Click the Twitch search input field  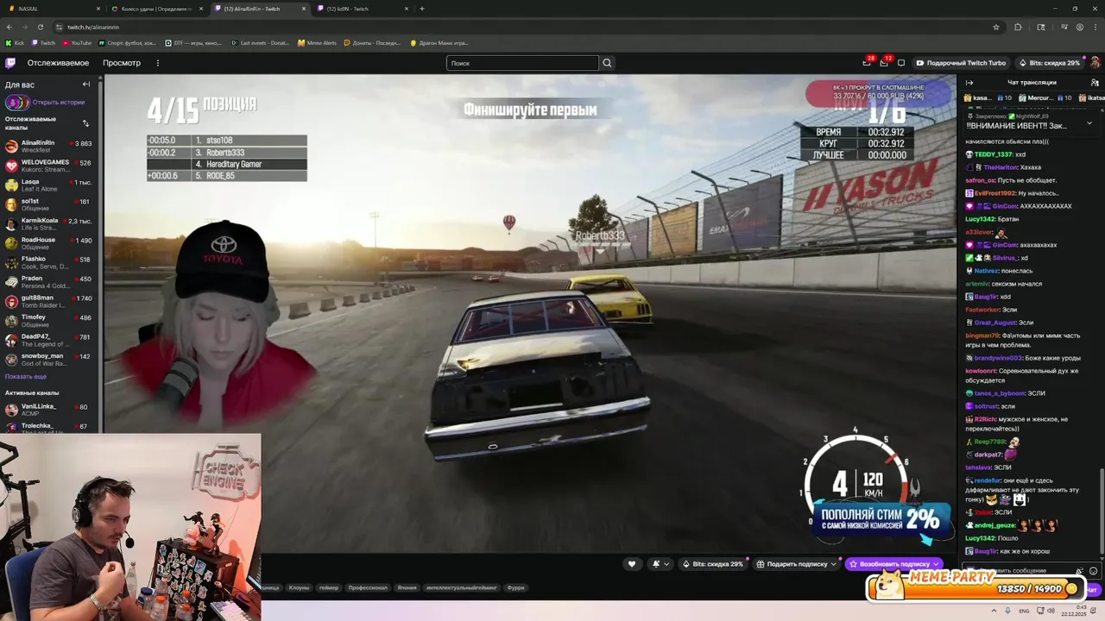click(522, 63)
